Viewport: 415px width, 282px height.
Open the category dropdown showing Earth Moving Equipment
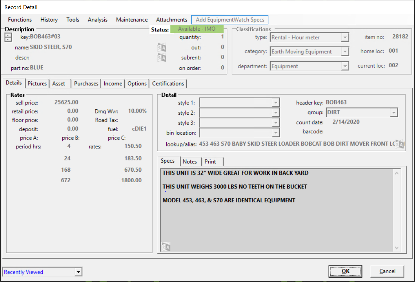345,52
